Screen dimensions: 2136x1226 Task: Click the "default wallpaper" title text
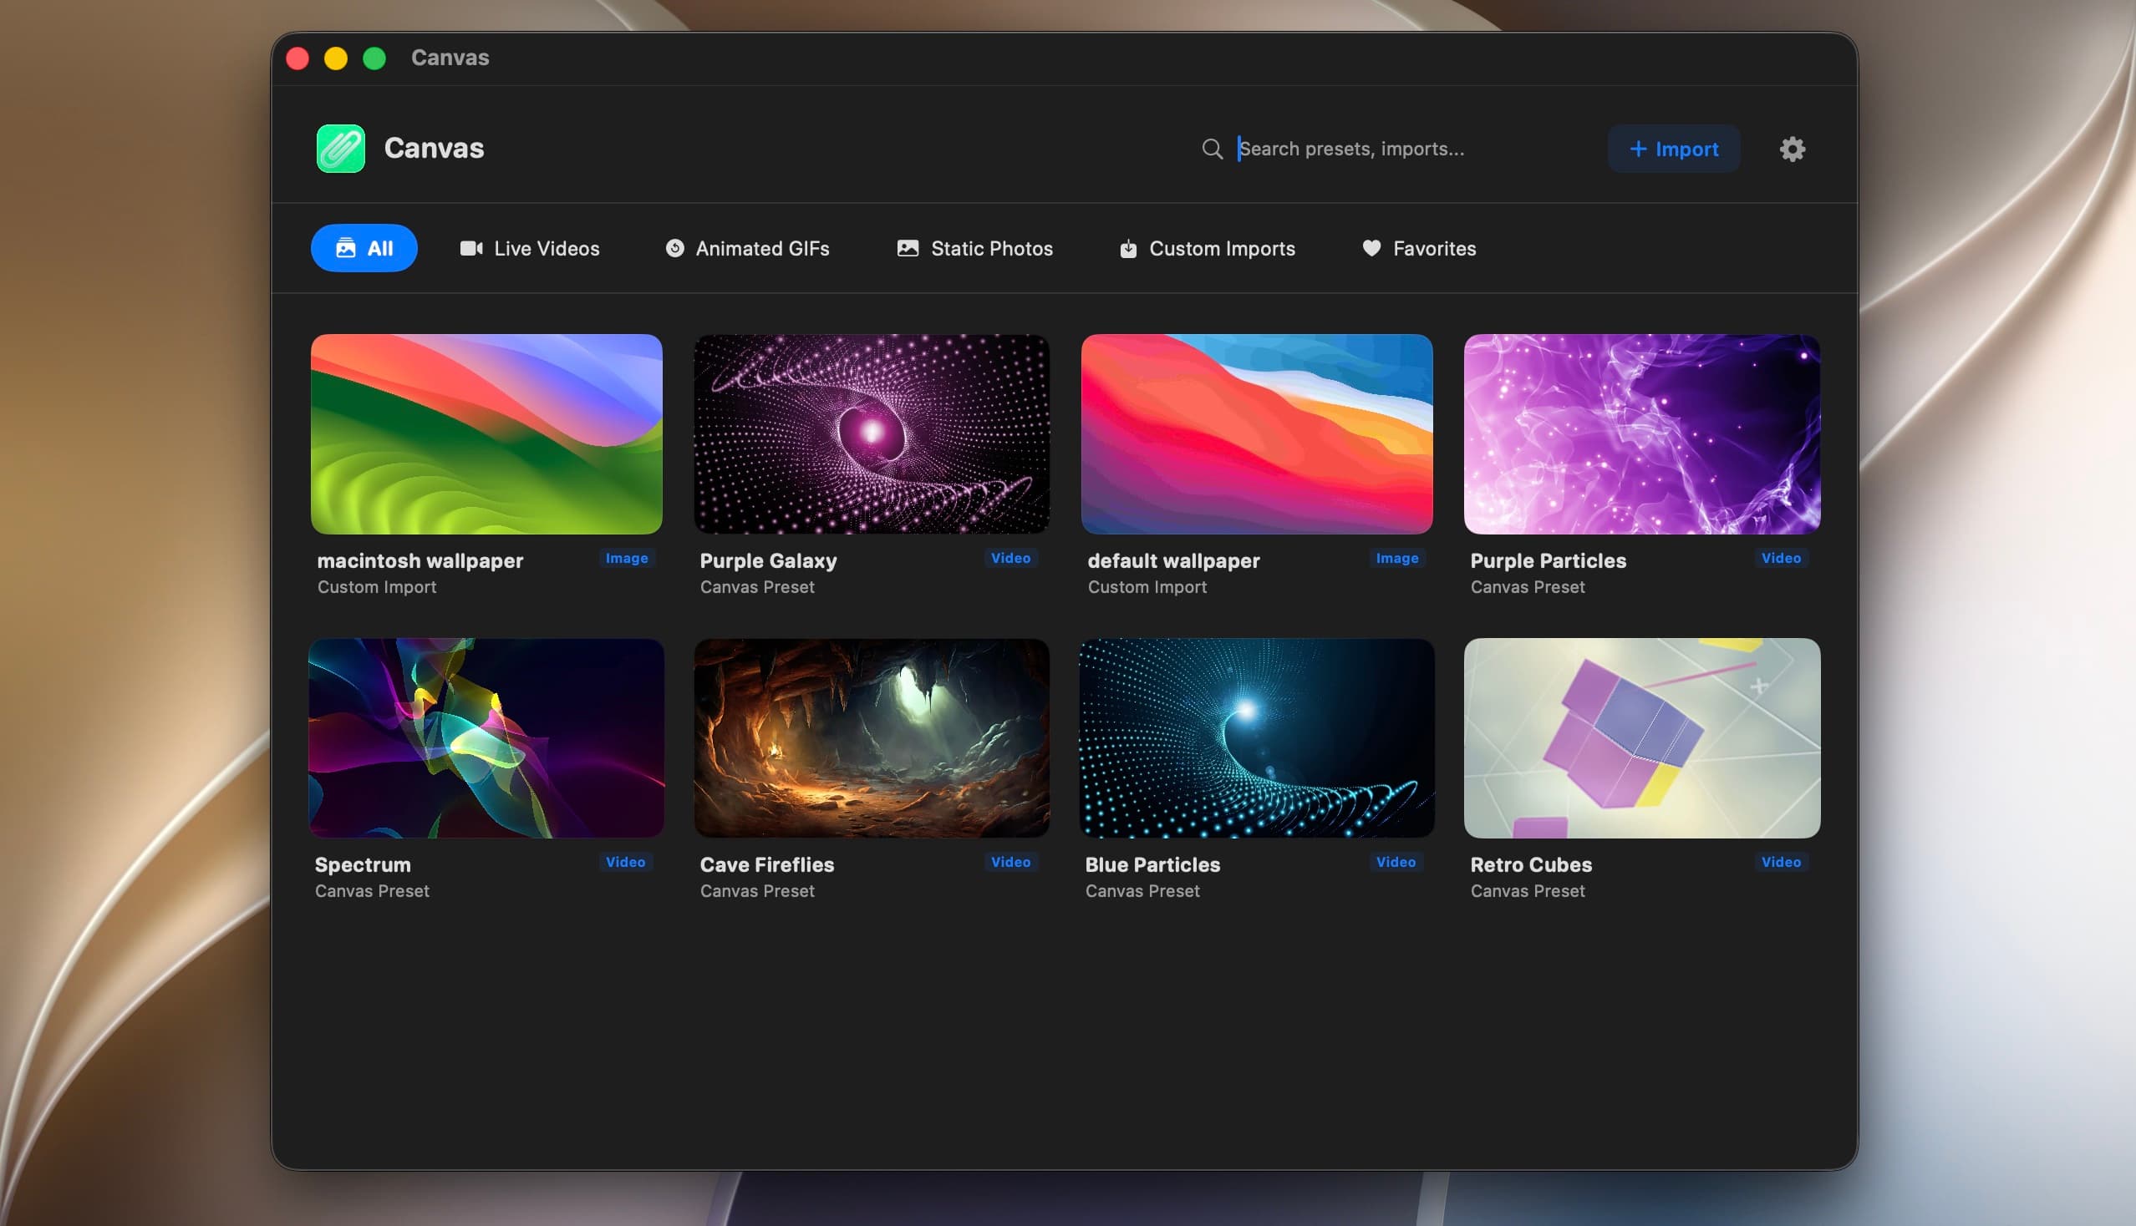[x=1174, y=560]
